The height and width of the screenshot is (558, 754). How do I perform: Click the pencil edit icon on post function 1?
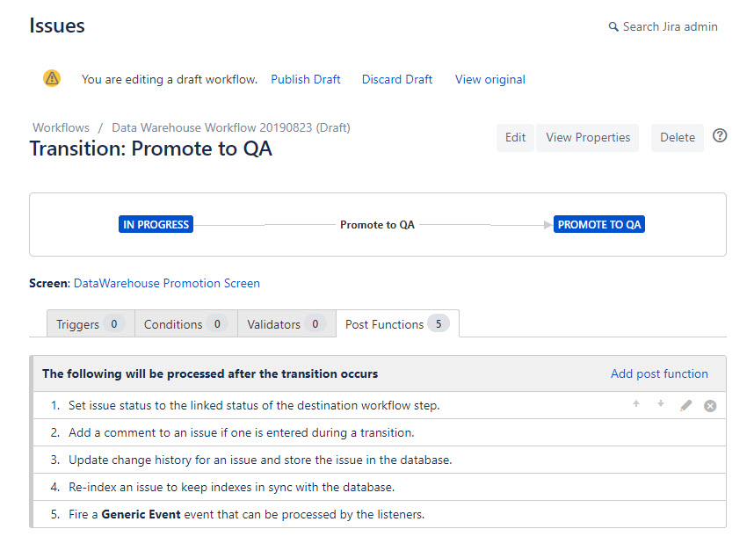click(x=686, y=405)
